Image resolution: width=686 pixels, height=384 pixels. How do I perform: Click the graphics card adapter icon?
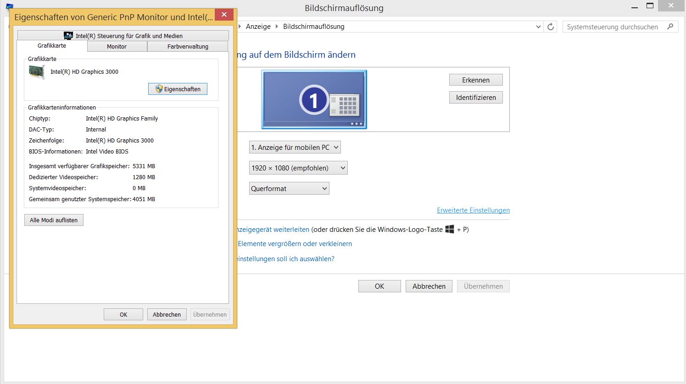pyautogui.click(x=37, y=72)
